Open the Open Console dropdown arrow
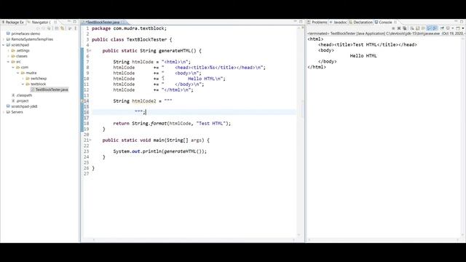This screenshot has width=466, height=262. (x=463, y=28)
